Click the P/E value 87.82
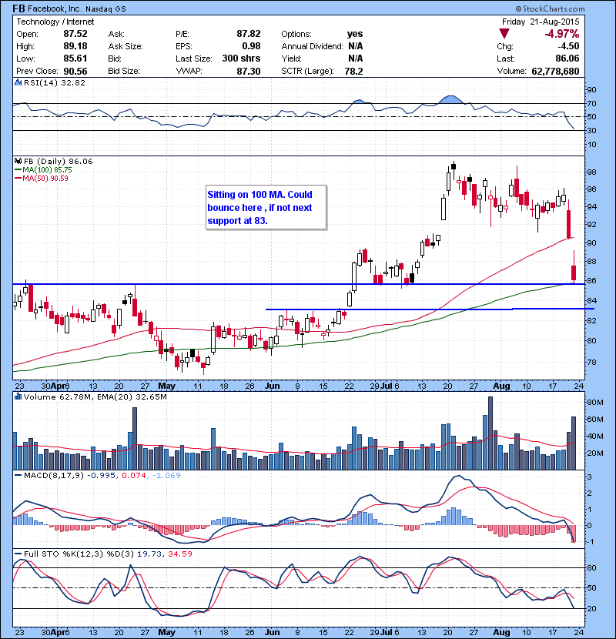 [x=248, y=34]
